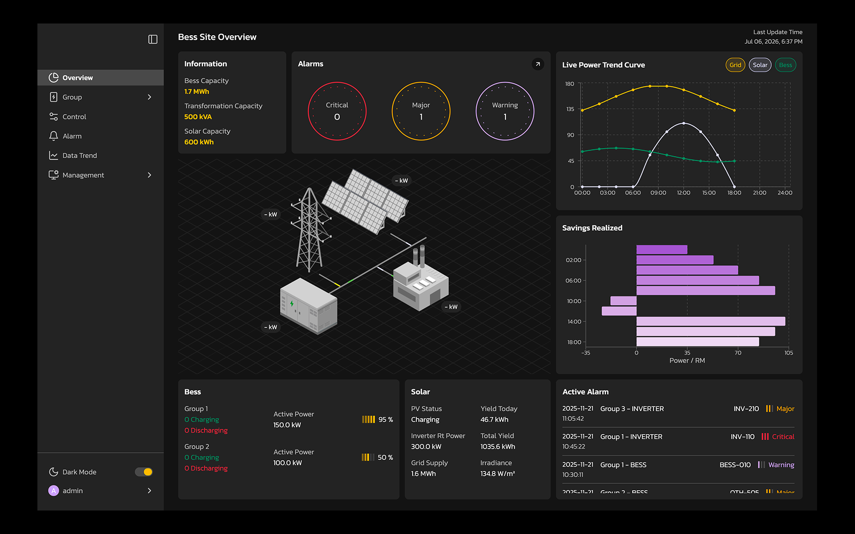Click the 600 kWh Solar Capacity value

point(199,142)
